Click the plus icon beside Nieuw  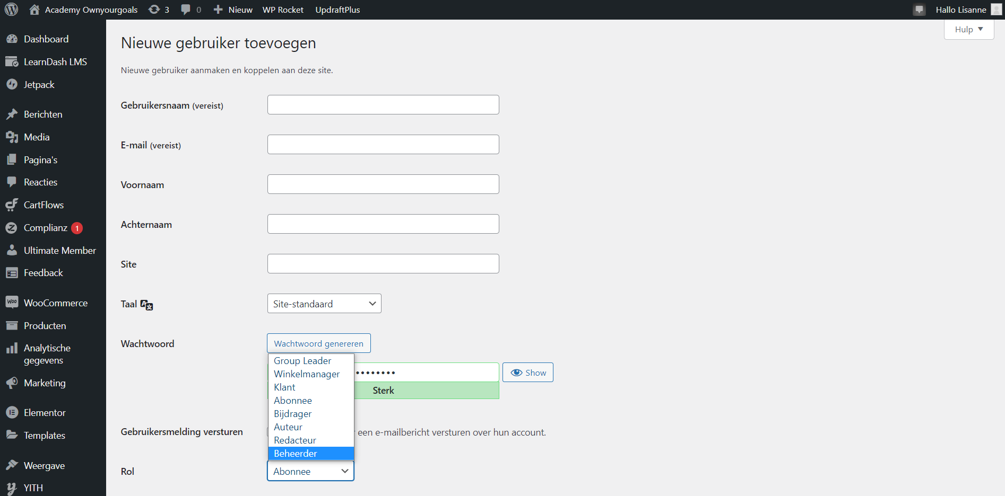point(218,10)
